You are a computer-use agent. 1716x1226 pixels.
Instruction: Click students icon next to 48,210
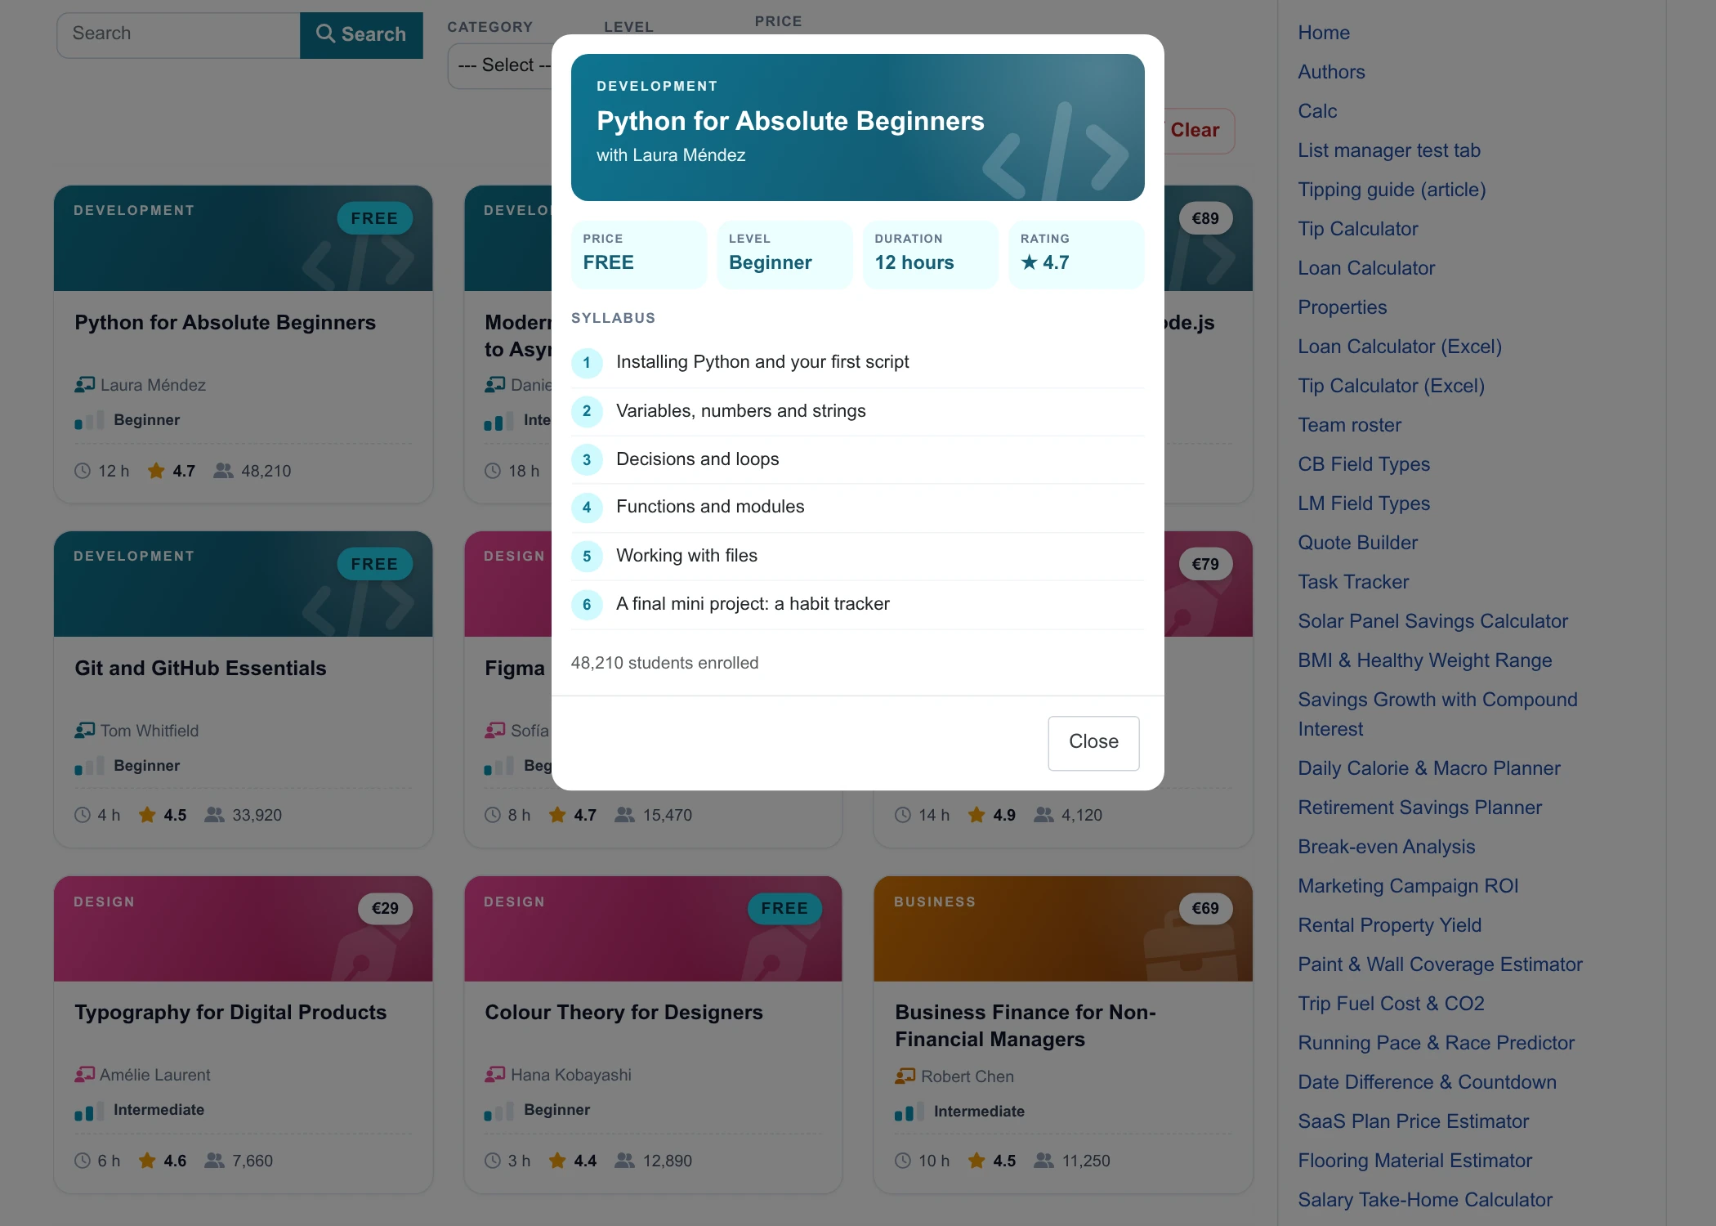pyautogui.click(x=223, y=471)
